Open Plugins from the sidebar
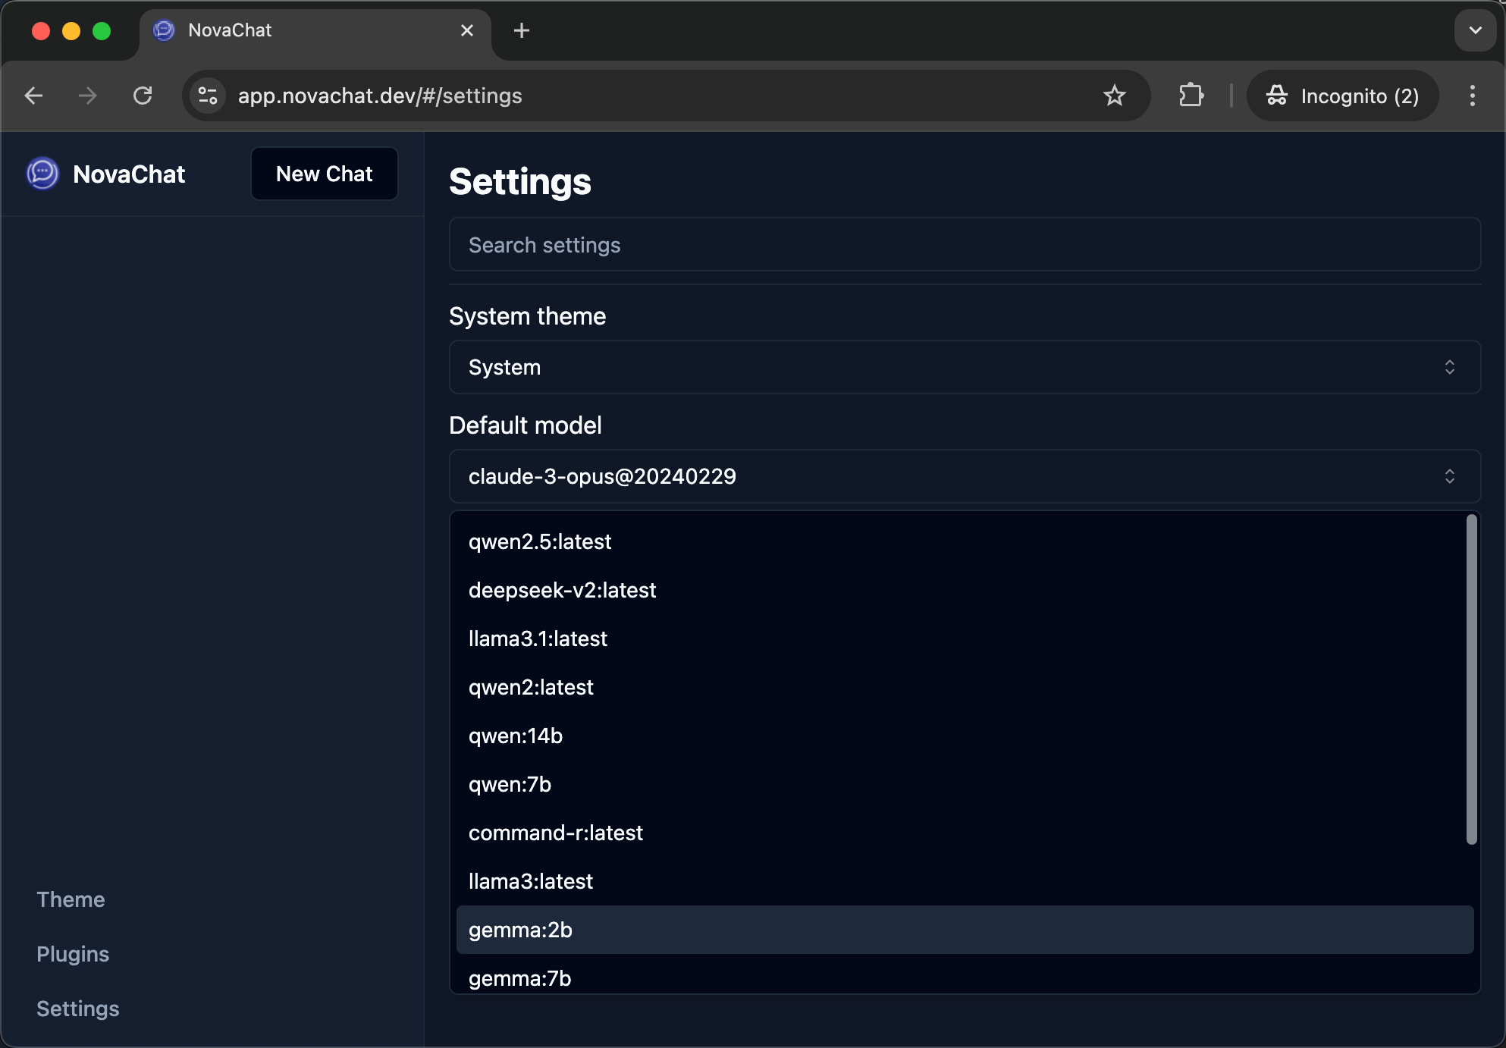 [73, 954]
